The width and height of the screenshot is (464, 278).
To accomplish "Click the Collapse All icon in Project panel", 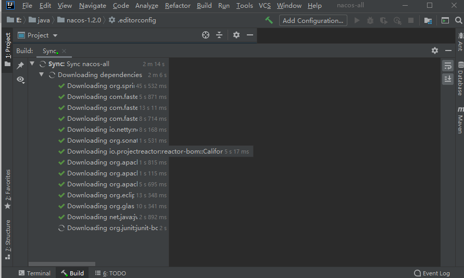I will click(219, 35).
